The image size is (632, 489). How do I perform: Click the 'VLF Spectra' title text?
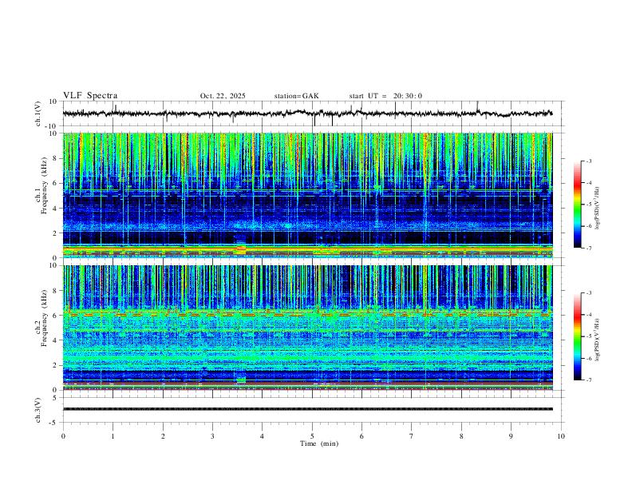click(90, 96)
